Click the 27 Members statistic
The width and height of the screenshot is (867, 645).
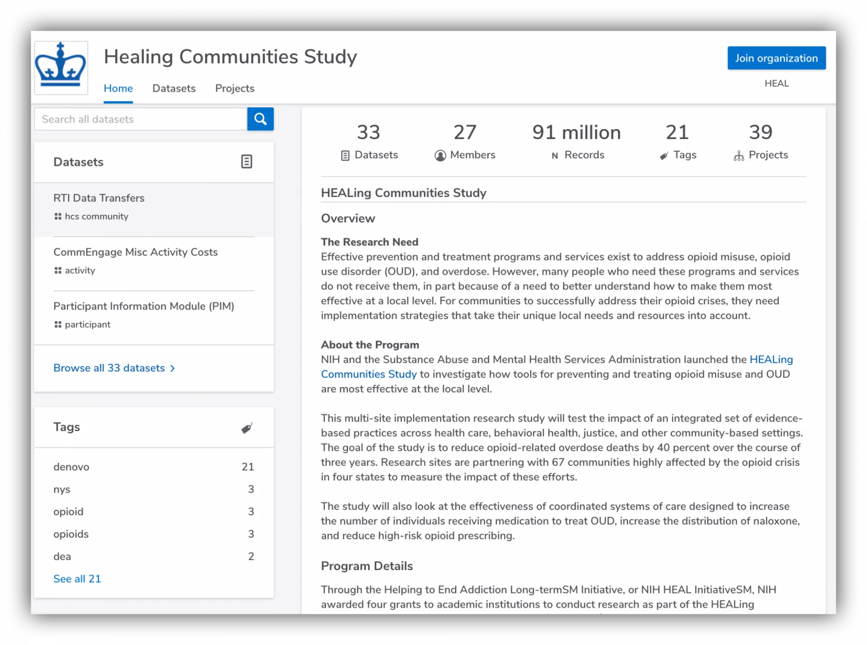coord(465,142)
